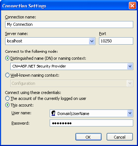Select This account radio button
138x146 pixels.
[x=7, y=105]
